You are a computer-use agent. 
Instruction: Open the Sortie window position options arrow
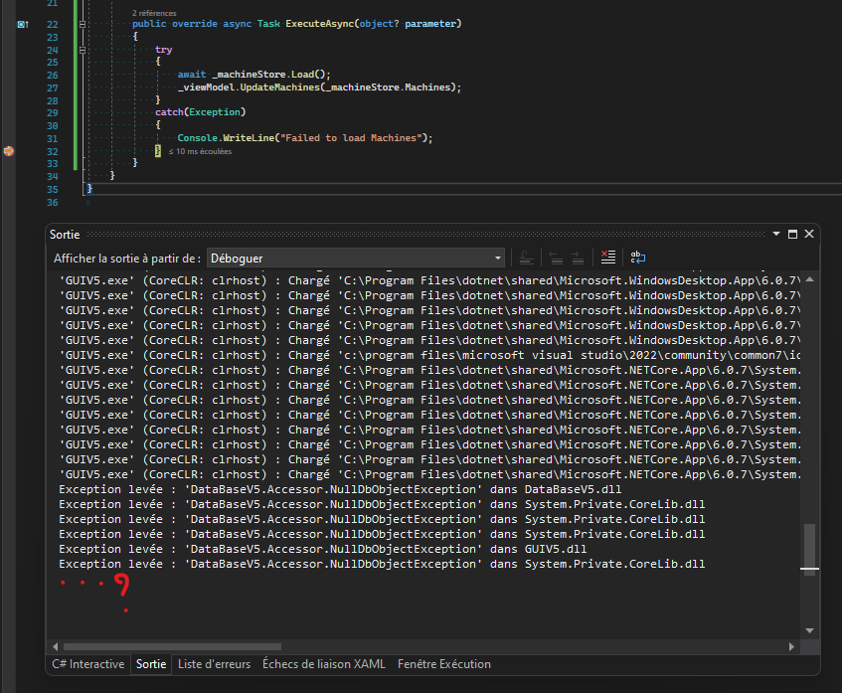tap(775, 234)
